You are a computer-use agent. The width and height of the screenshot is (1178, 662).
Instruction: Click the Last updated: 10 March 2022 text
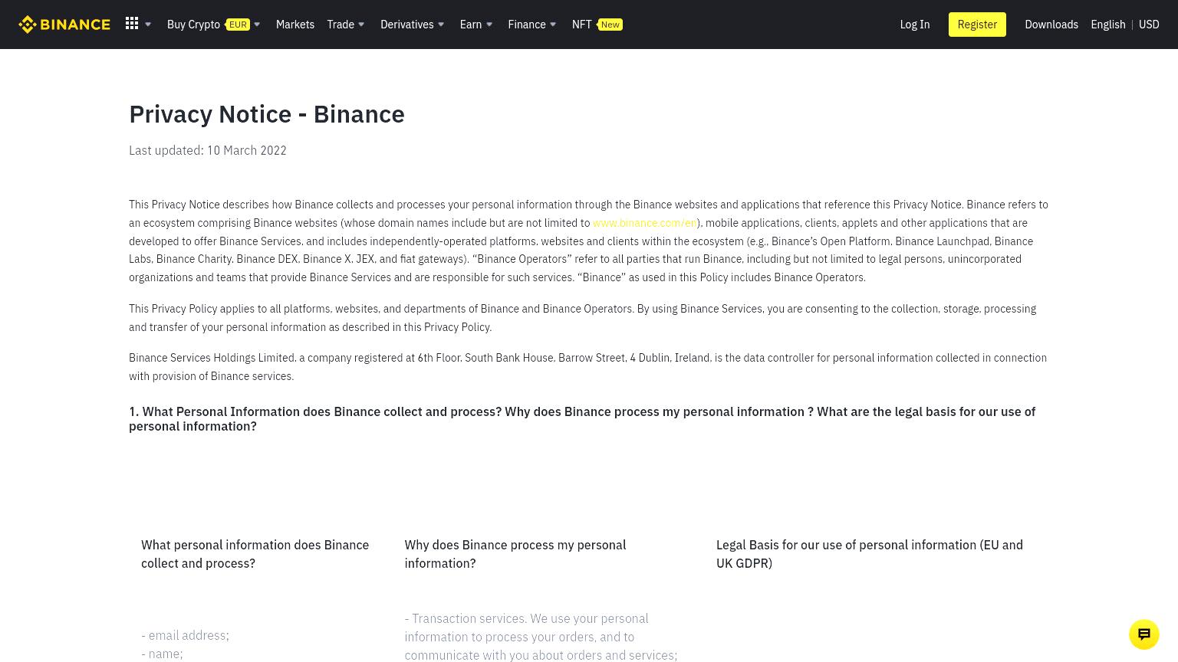(x=208, y=150)
